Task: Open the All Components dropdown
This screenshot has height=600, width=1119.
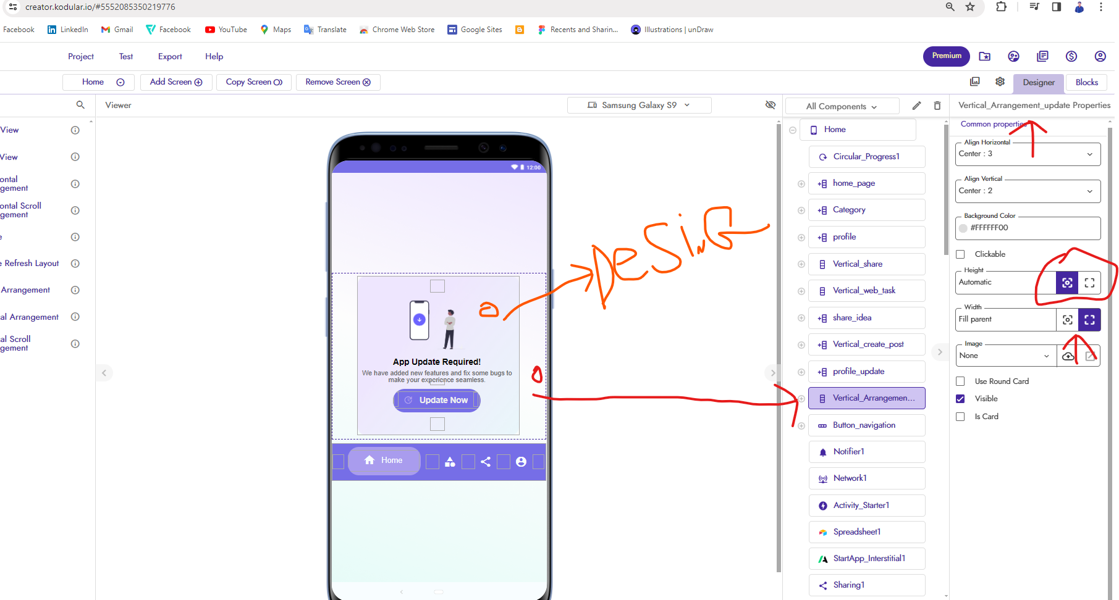Action: pos(842,106)
